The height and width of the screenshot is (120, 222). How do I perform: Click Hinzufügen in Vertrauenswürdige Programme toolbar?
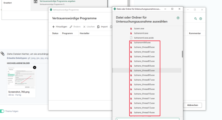(x=60, y=27)
